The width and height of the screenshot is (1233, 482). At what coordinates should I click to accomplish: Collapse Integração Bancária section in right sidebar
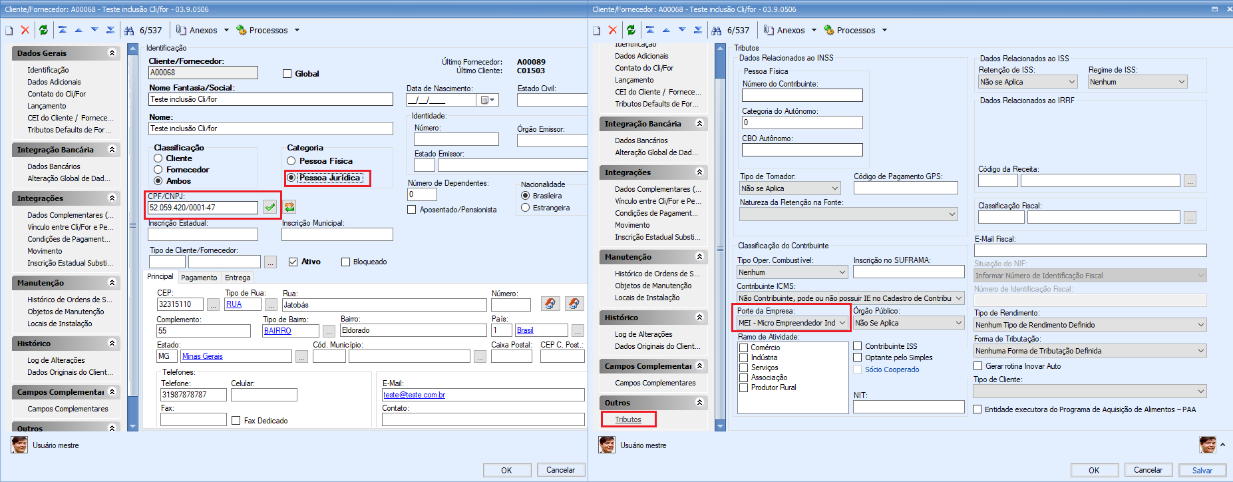(x=699, y=124)
